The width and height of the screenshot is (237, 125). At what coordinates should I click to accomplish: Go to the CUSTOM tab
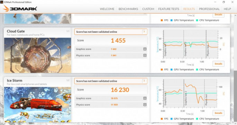(148, 9)
